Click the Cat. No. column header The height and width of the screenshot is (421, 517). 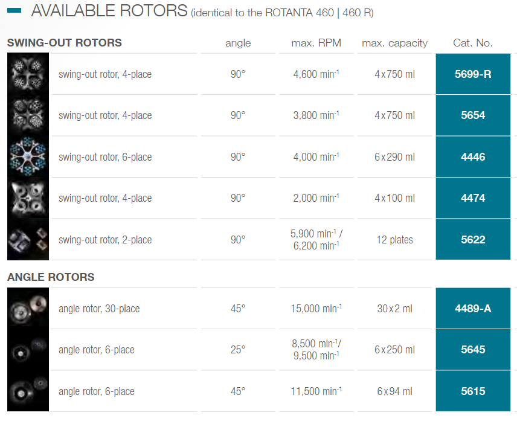pos(473,43)
